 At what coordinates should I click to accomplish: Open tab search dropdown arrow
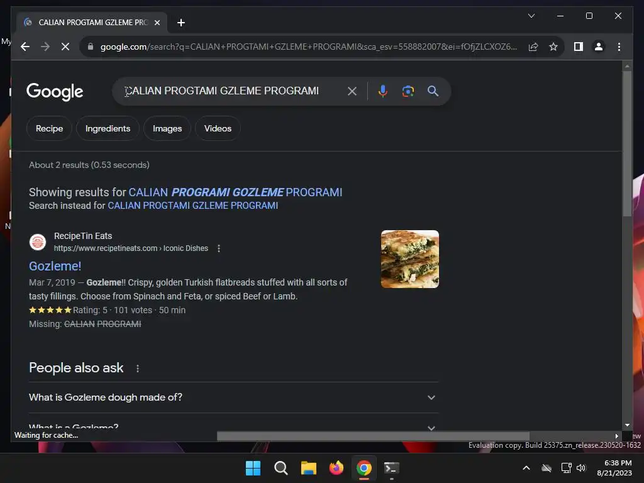click(x=531, y=16)
